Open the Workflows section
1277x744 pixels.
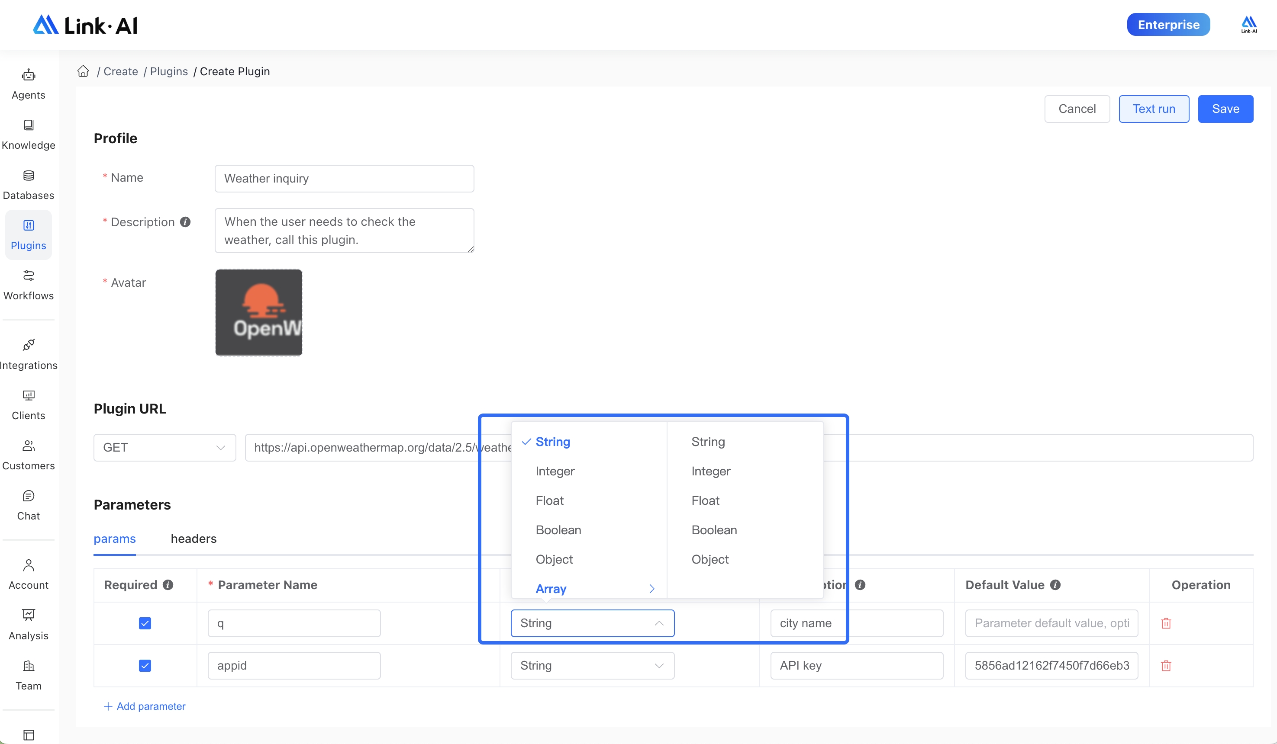29,285
